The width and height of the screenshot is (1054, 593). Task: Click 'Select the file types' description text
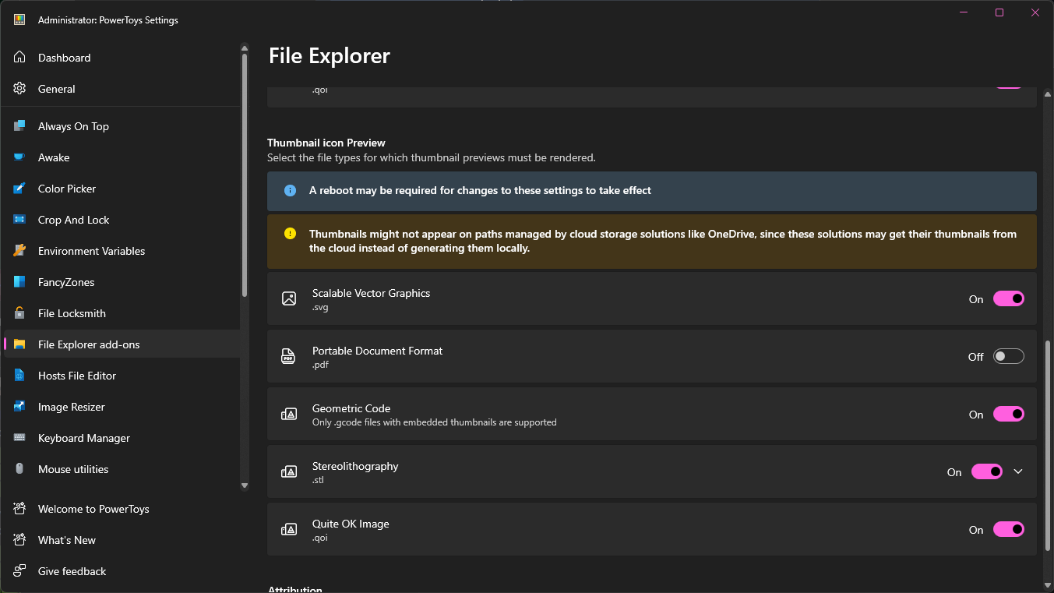tap(432, 157)
